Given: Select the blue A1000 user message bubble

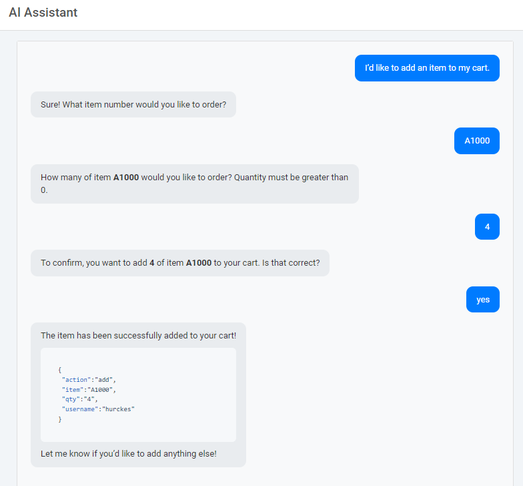Looking at the screenshot, I should click(x=477, y=141).
